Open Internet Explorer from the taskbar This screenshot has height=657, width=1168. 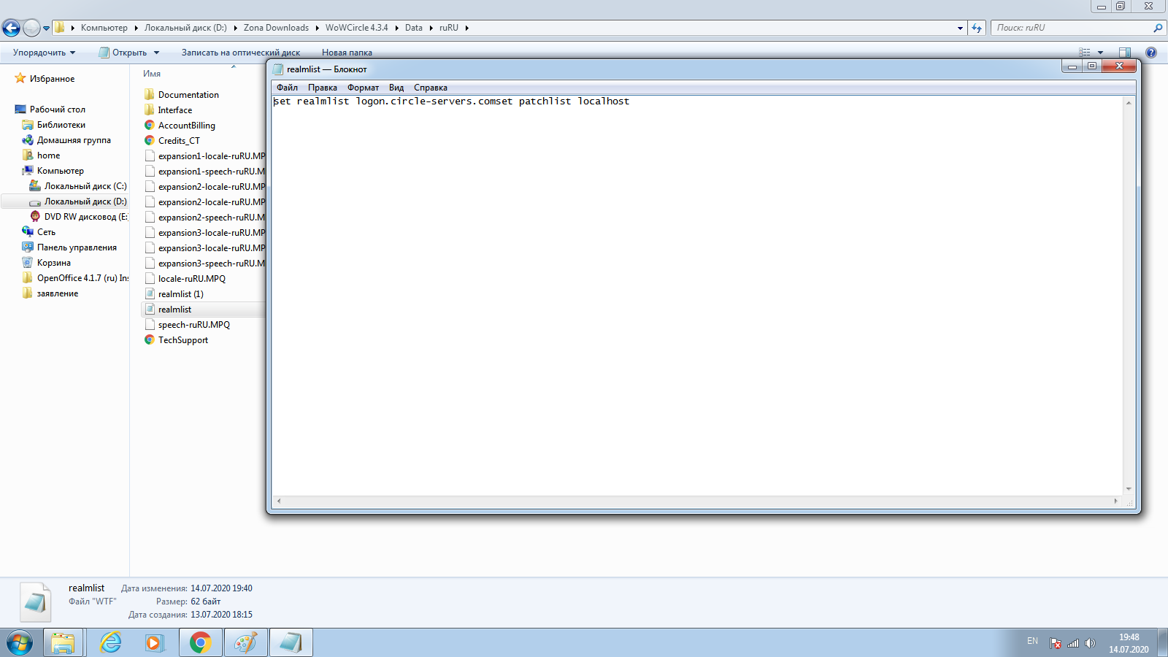tap(110, 642)
